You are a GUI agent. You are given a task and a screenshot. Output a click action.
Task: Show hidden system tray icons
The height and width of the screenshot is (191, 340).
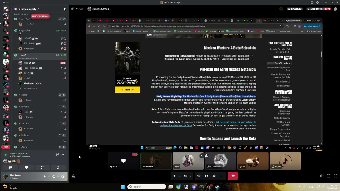click(299, 187)
